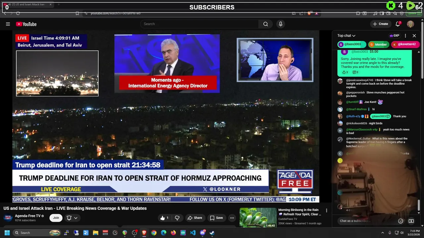This screenshot has width=424, height=238.
Task: Open the Windows Start menu
Action: tap(7, 233)
